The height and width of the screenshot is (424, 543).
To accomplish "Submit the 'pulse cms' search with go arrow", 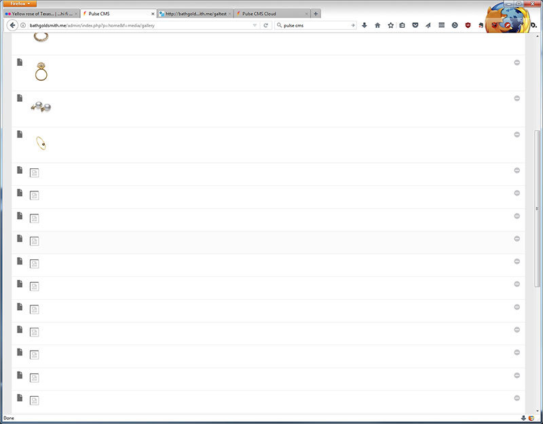I will 353,25.
